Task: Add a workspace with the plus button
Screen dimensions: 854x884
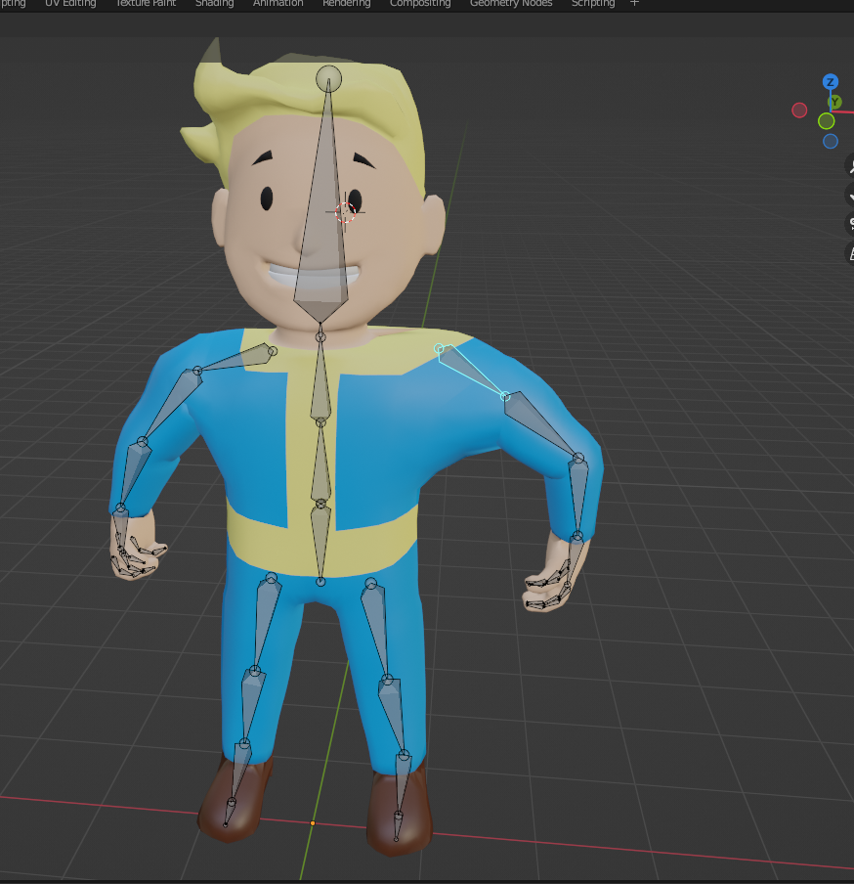Action: (x=634, y=4)
